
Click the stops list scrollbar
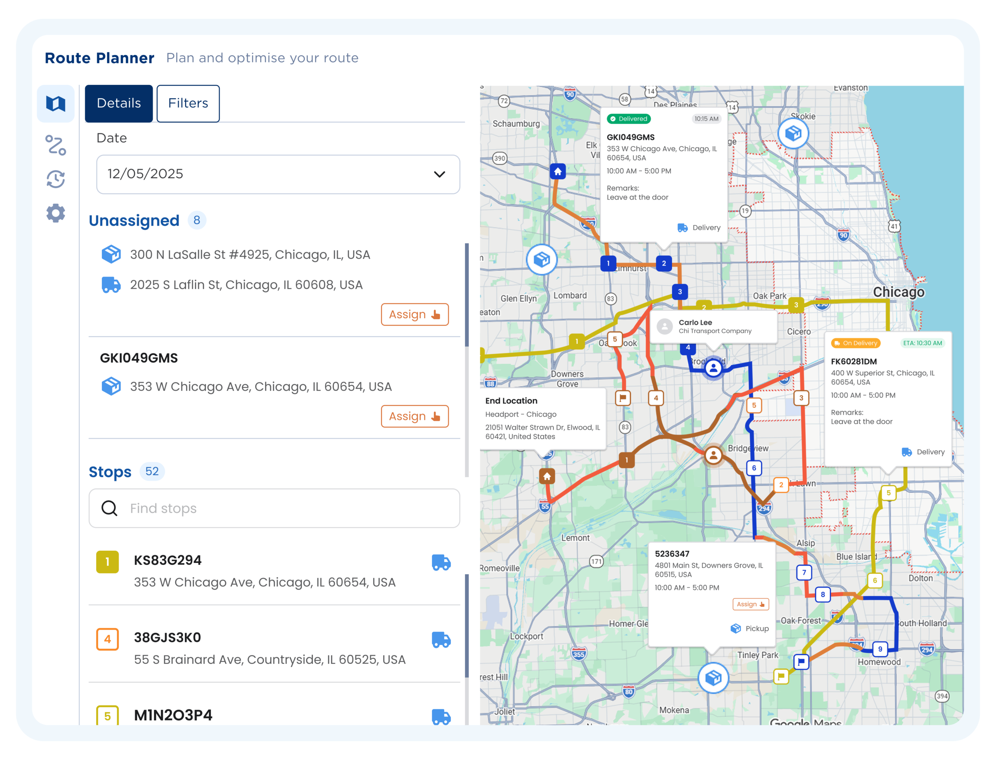coord(466,627)
